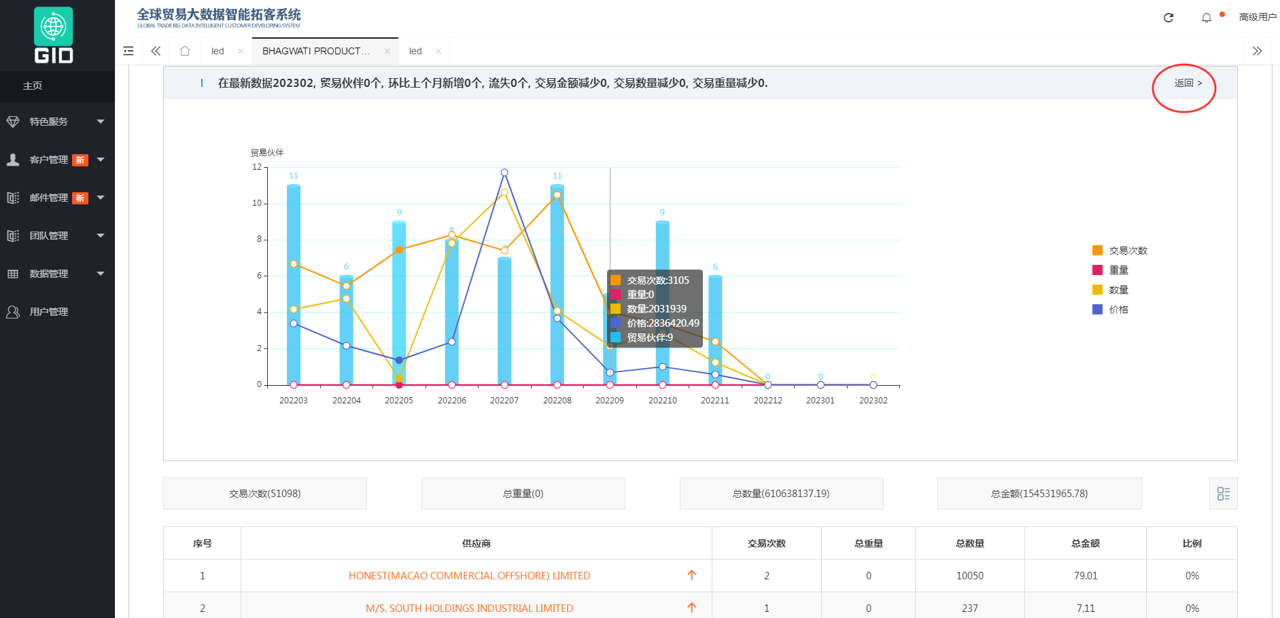
Task: Toggle the sidebar collapse hamburger icon
Action: [128, 51]
